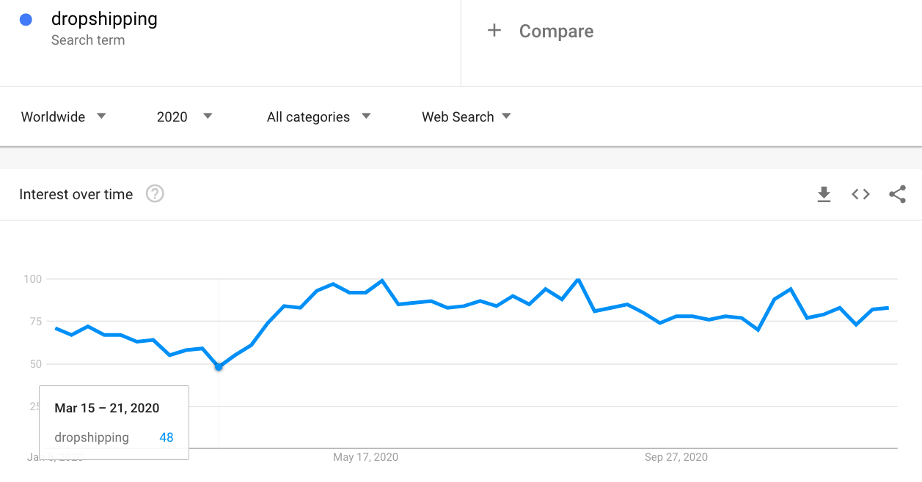
Task: Open the 2020 time range dropdown
Action: pyautogui.click(x=185, y=116)
